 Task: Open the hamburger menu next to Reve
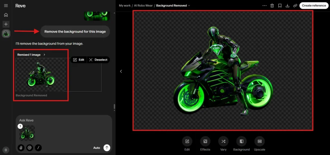[x=6, y=6]
